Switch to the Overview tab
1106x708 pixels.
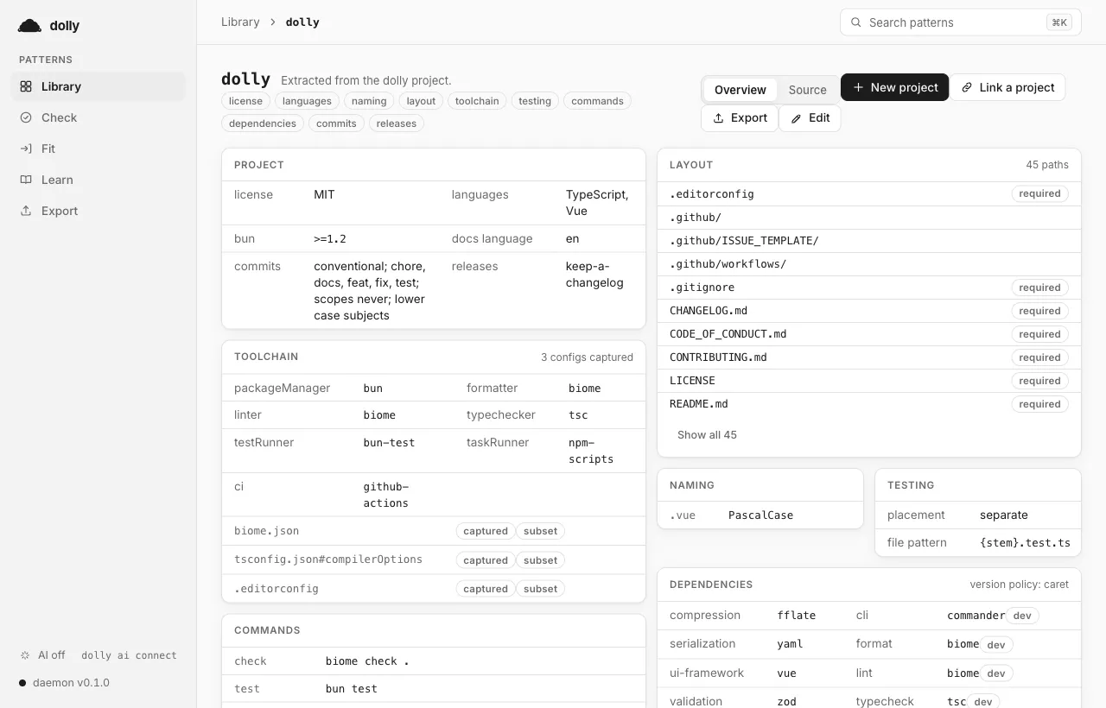pyautogui.click(x=741, y=90)
